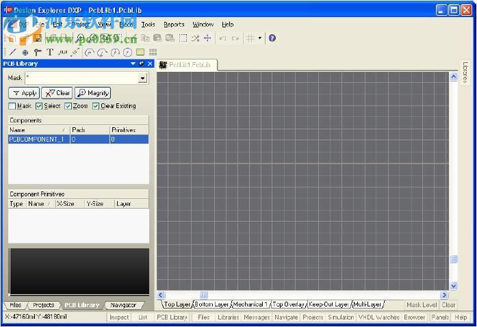Image resolution: width=477 pixels, height=327 pixels.
Task: Select the Place String text tool
Action: tap(50, 52)
